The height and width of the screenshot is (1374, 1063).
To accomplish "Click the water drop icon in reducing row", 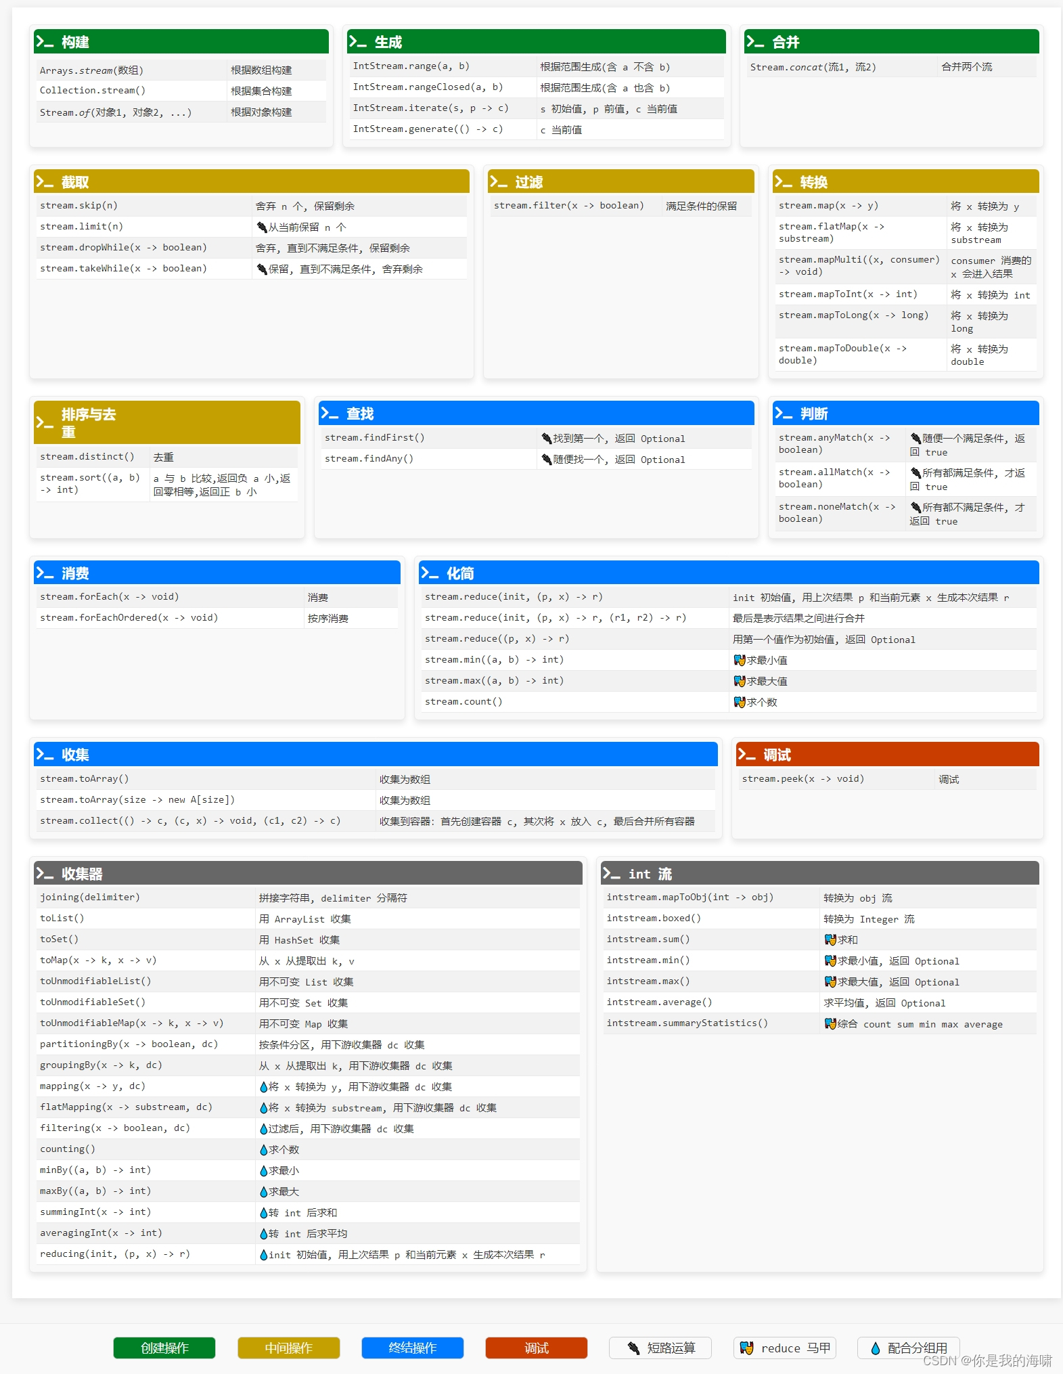I will click(264, 1255).
